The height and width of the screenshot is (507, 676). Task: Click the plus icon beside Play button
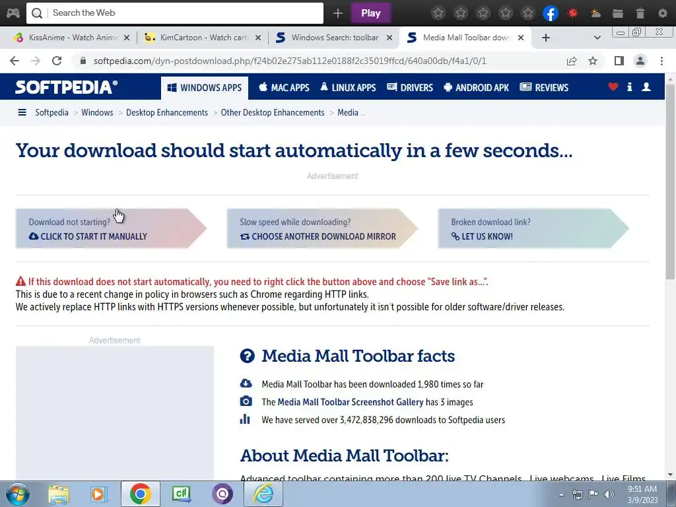point(337,13)
